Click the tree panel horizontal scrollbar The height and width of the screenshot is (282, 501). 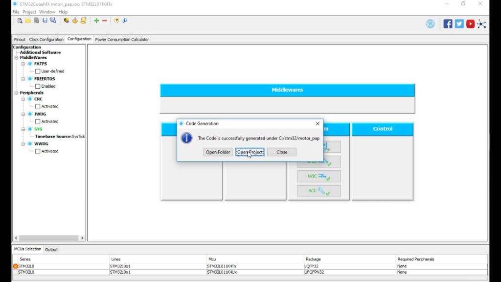coord(48,238)
